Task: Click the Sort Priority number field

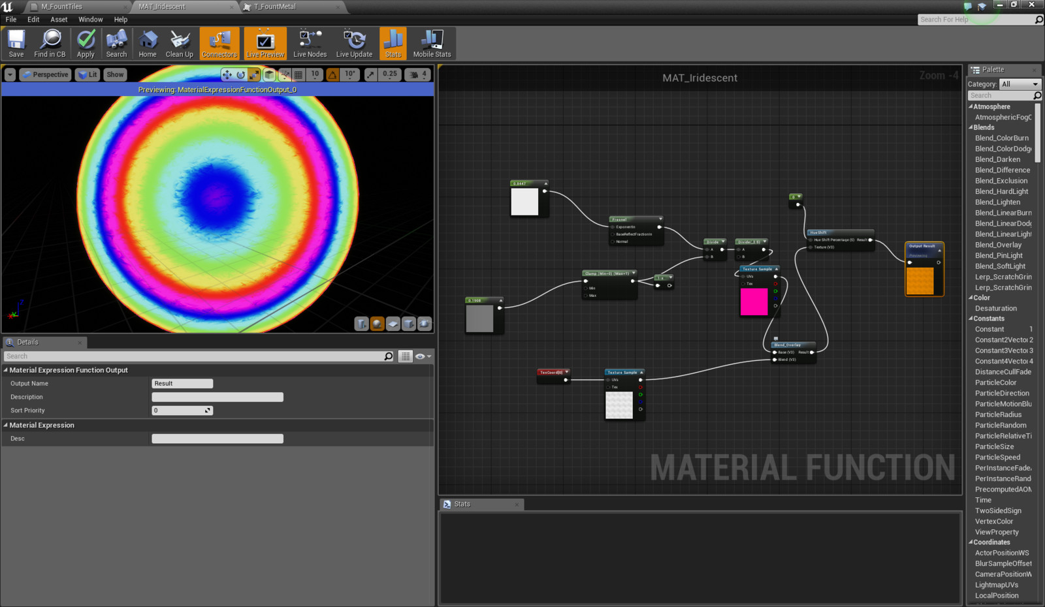Action: pyautogui.click(x=182, y=411)
